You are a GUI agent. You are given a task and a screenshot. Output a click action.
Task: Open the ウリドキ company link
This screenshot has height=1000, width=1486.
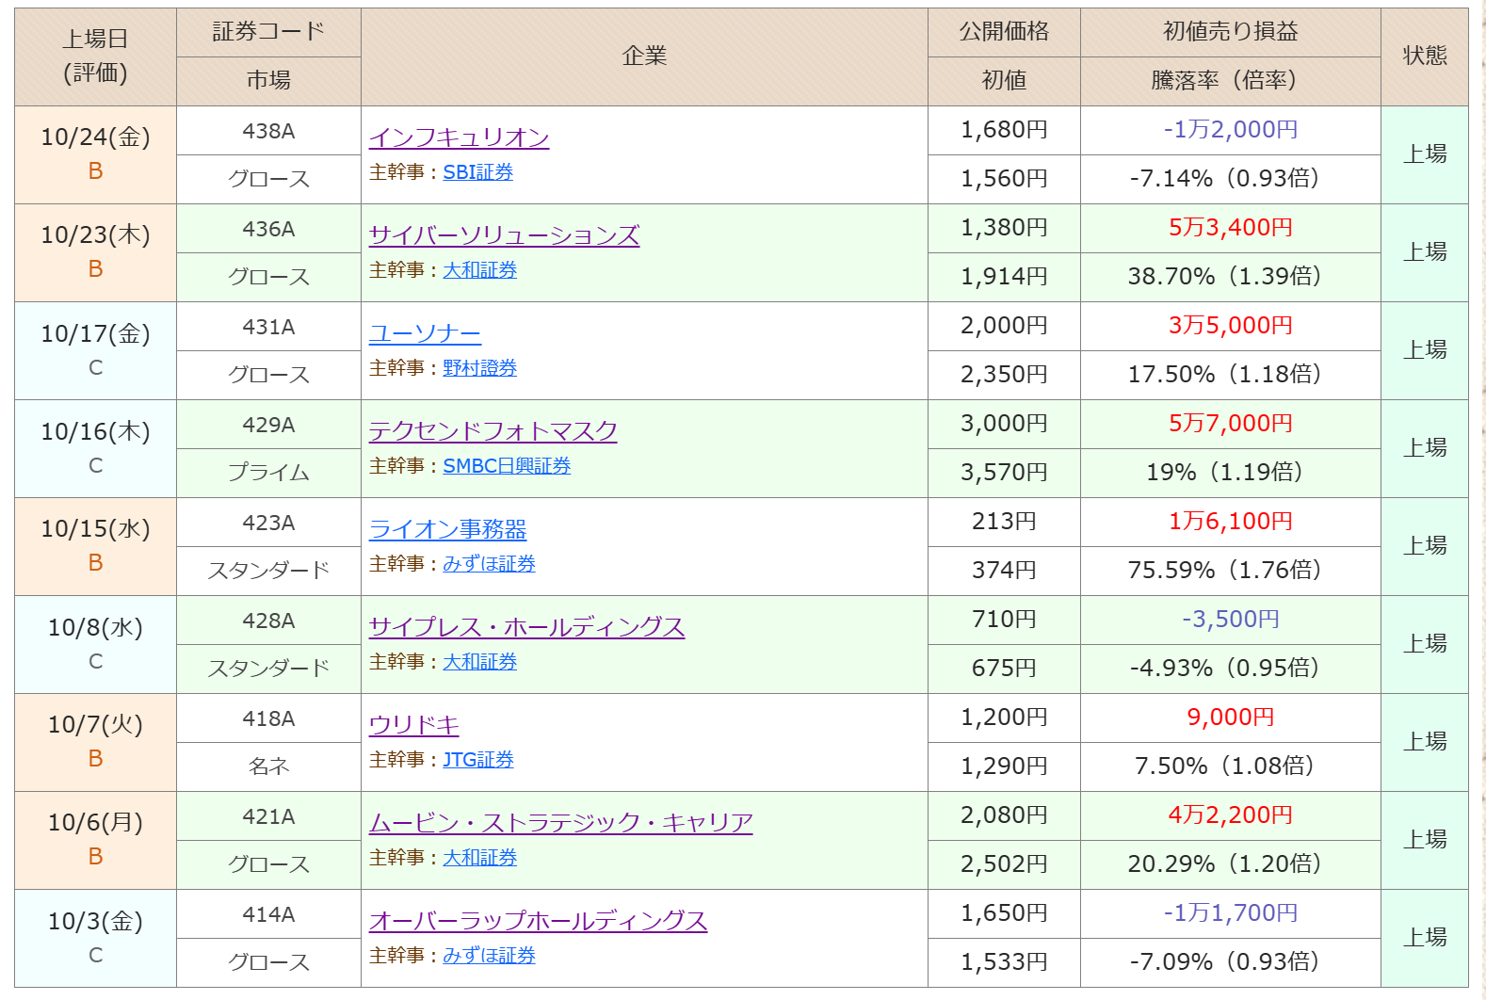[x=413, y=726]
